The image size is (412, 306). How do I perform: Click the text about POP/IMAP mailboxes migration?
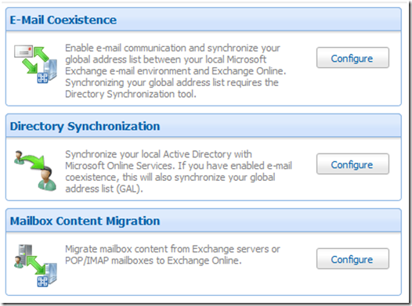click(172, 254)
